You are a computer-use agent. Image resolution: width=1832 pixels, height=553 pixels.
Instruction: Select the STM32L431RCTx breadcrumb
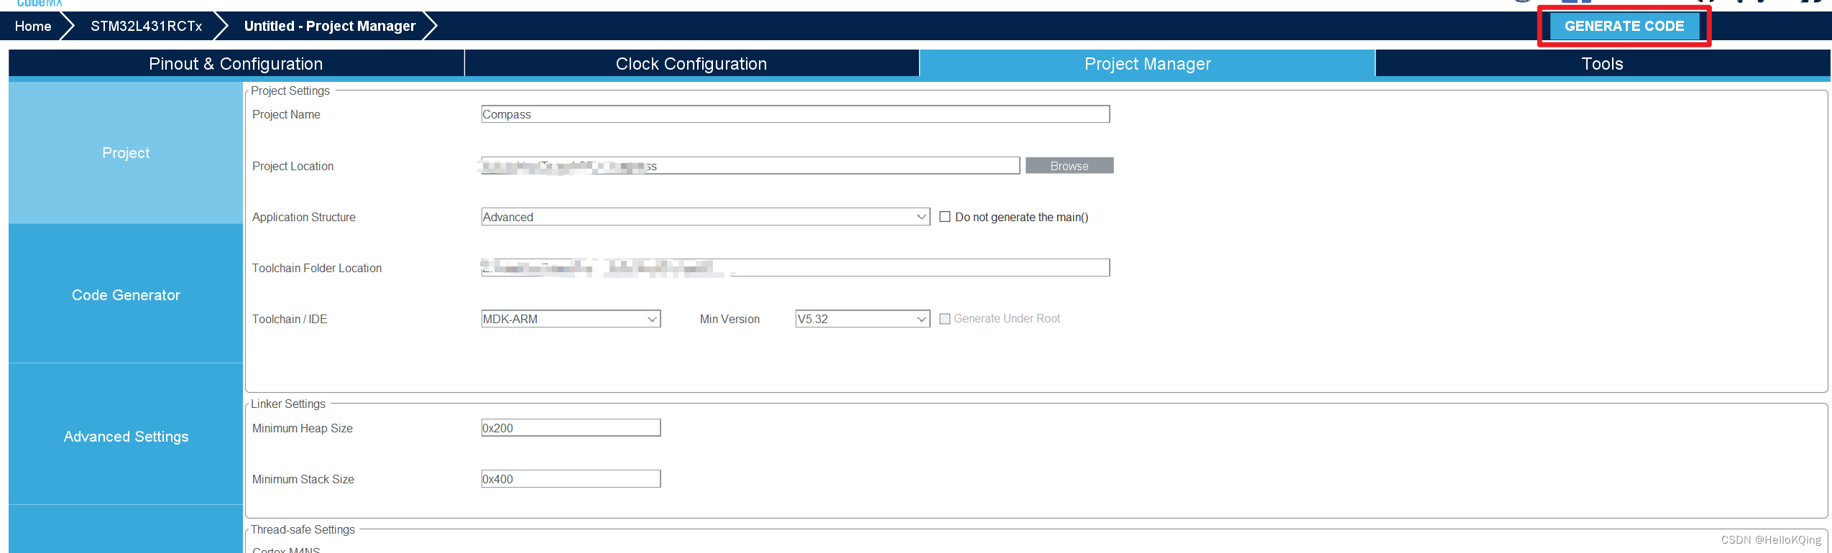point(146,26)
